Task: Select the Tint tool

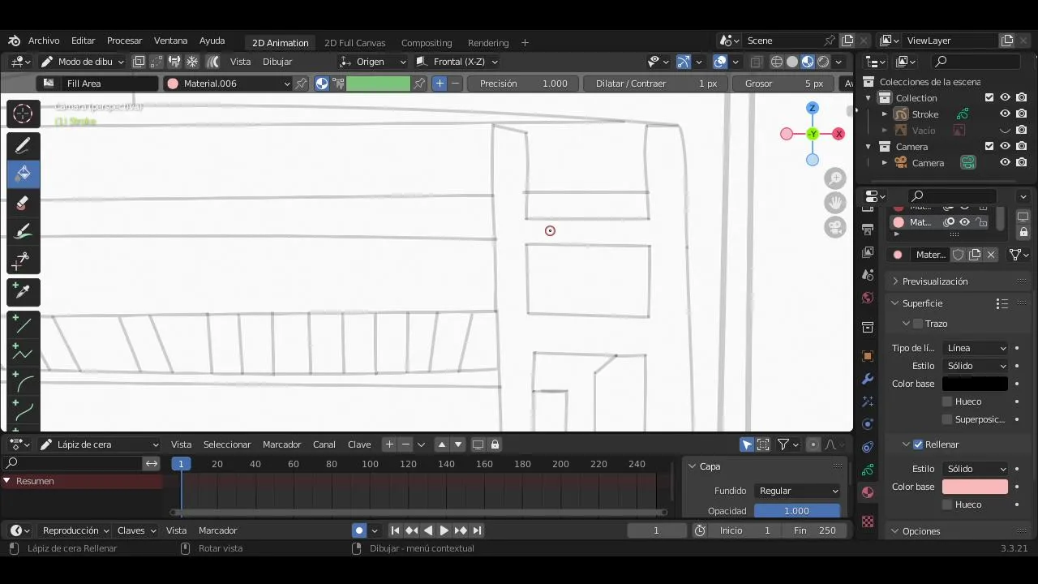Action: [23, 231]
